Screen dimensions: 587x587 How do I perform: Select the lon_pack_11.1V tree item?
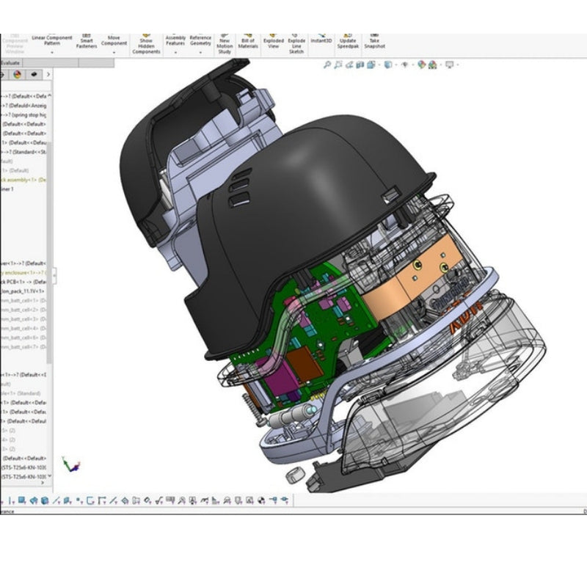pos(23,291)
